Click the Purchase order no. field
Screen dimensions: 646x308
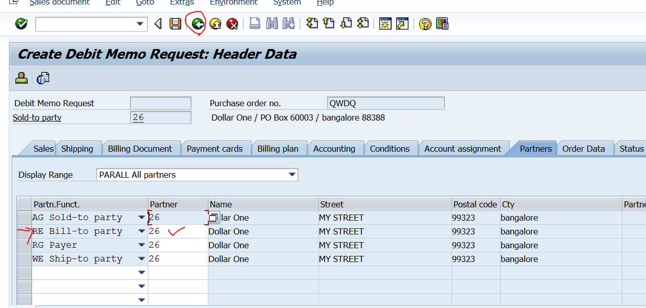(385, 103)
